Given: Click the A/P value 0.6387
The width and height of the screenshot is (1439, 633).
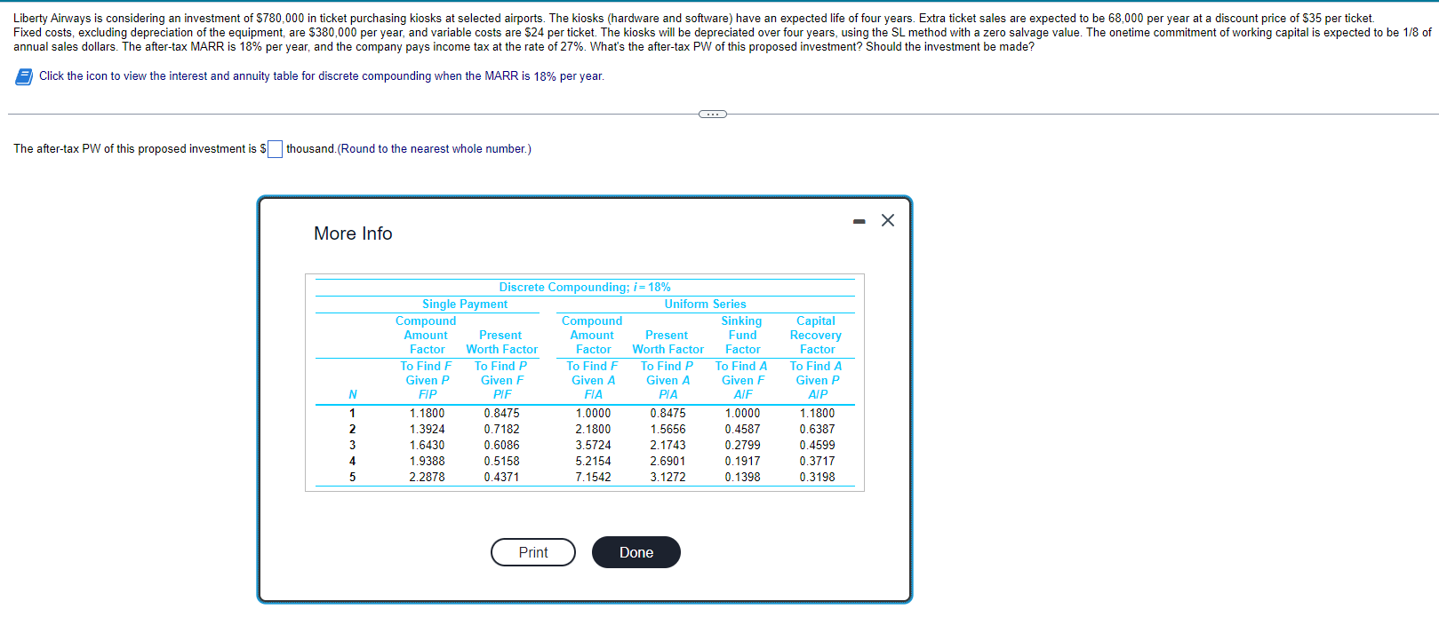Looking at the screenshot, I should [x=817, y=429].
